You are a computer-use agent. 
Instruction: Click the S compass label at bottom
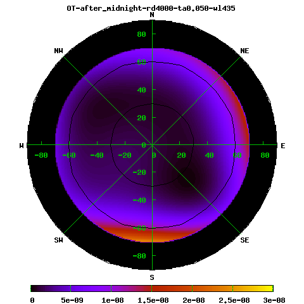pos(152,277)
